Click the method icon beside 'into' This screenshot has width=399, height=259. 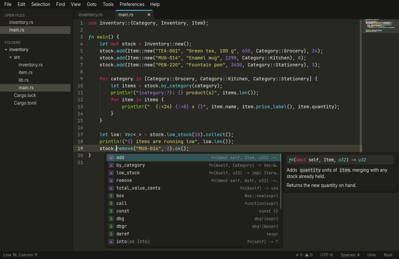point(111,242)
